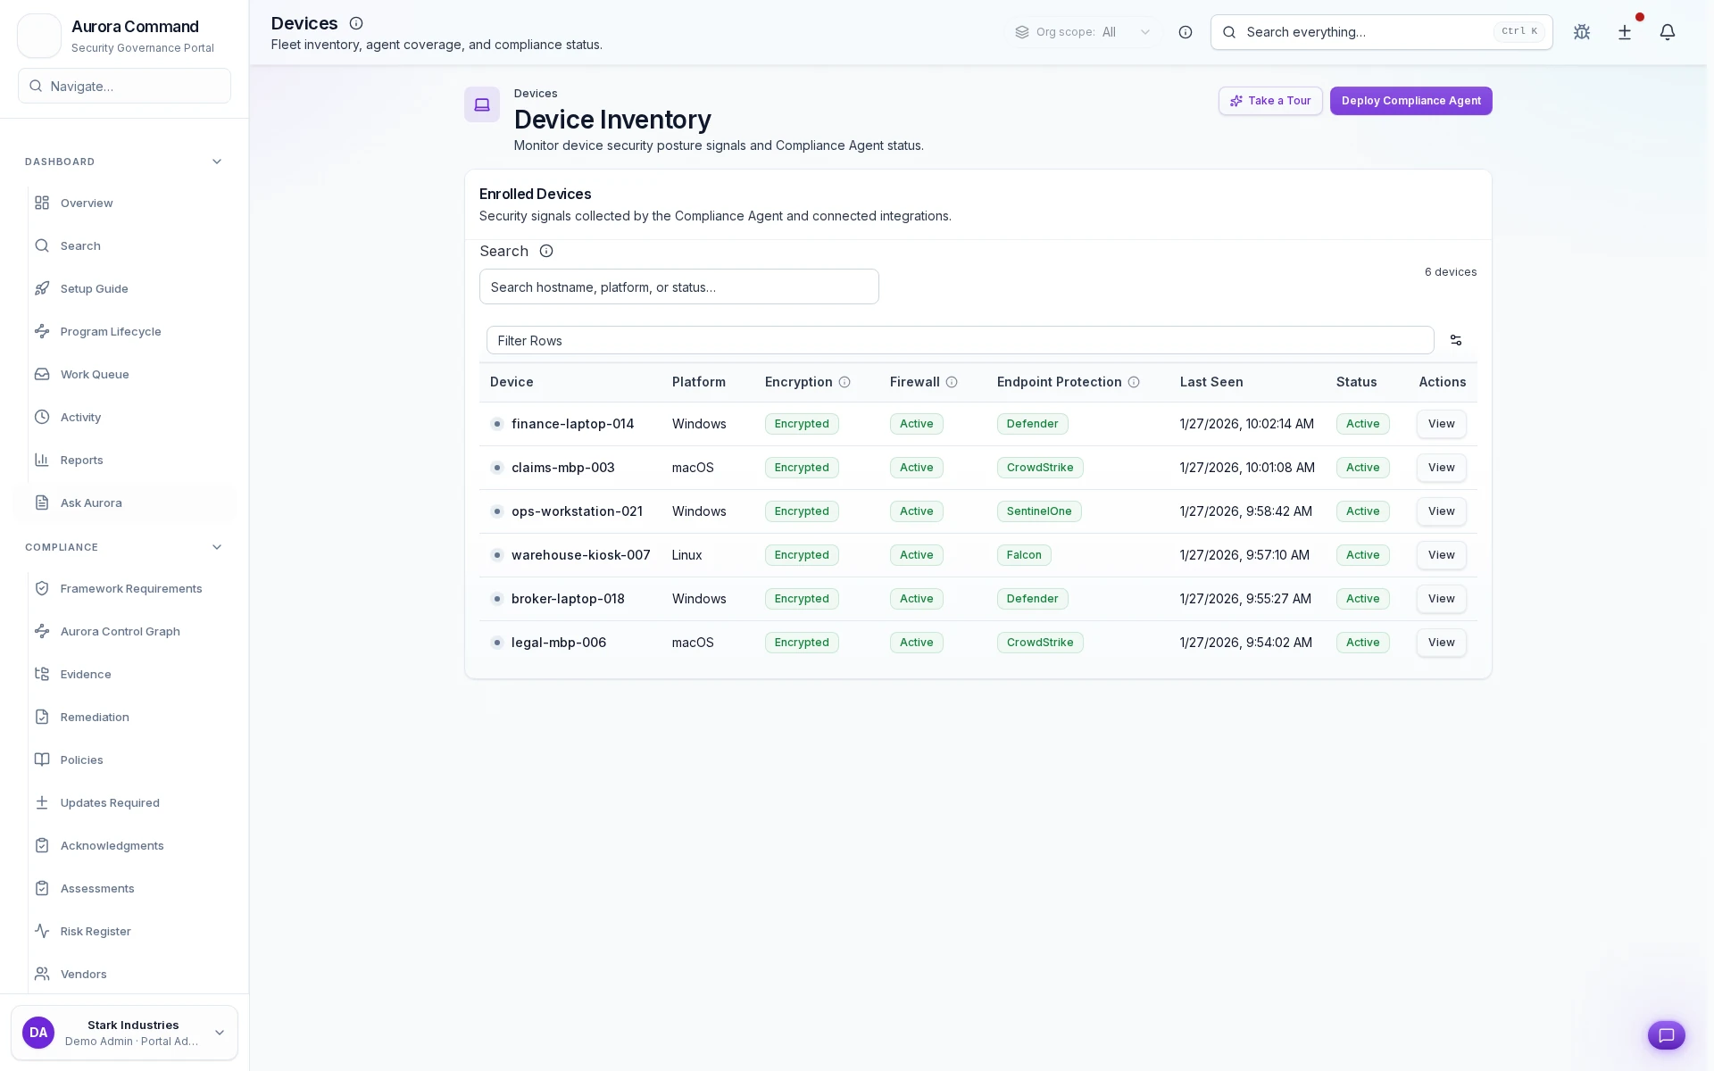Select Ask Aurora in the sidebar
Screen dimensions: 1714x1071
pyautogui.click(x=90, y=502)
